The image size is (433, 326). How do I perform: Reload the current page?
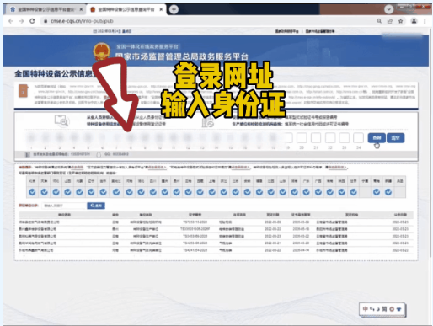pyautogui.click(x=32, y=21)
